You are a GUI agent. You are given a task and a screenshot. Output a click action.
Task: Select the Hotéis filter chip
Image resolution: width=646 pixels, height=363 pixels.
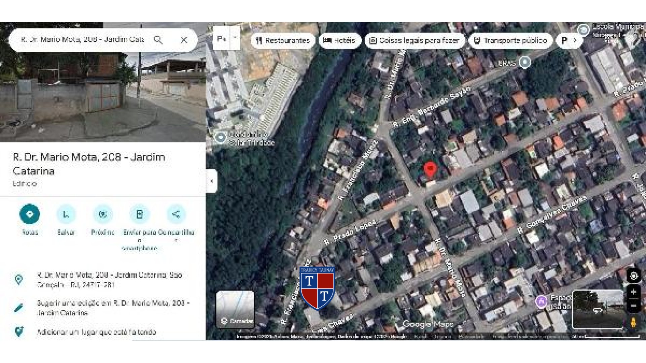tap(339, 41)
